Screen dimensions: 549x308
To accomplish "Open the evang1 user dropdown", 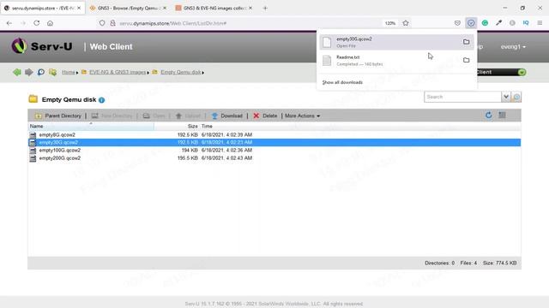I will (x=513, y=46).
